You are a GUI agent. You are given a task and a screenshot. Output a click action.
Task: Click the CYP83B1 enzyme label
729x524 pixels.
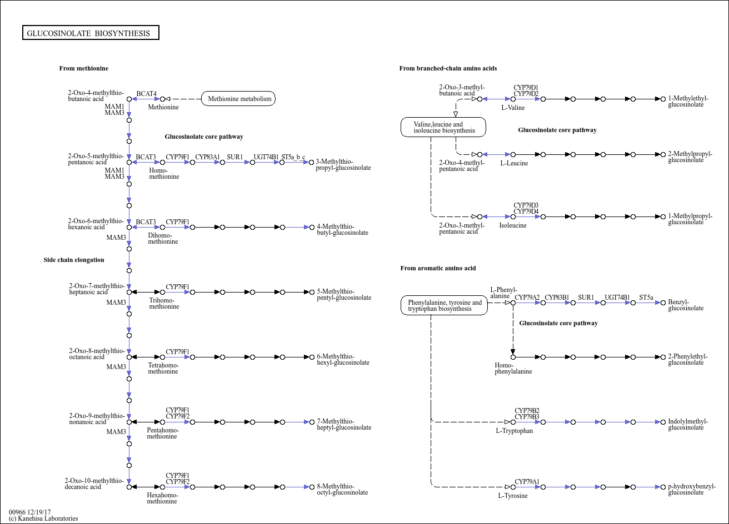pos(557,298)
